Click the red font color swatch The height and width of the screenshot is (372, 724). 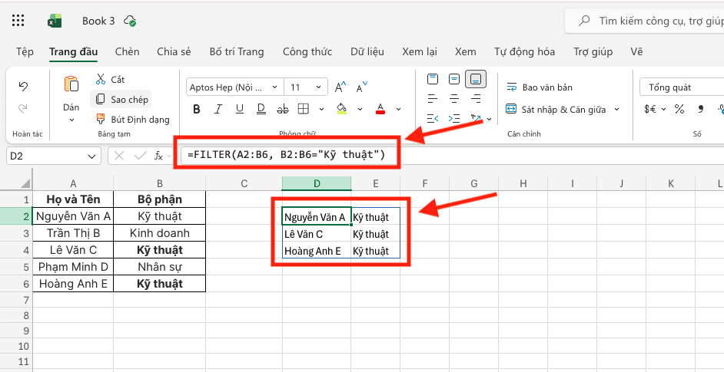(380, 109)
